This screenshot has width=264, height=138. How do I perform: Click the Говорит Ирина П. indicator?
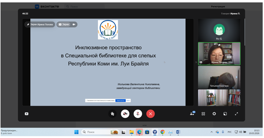pos(231,14)
